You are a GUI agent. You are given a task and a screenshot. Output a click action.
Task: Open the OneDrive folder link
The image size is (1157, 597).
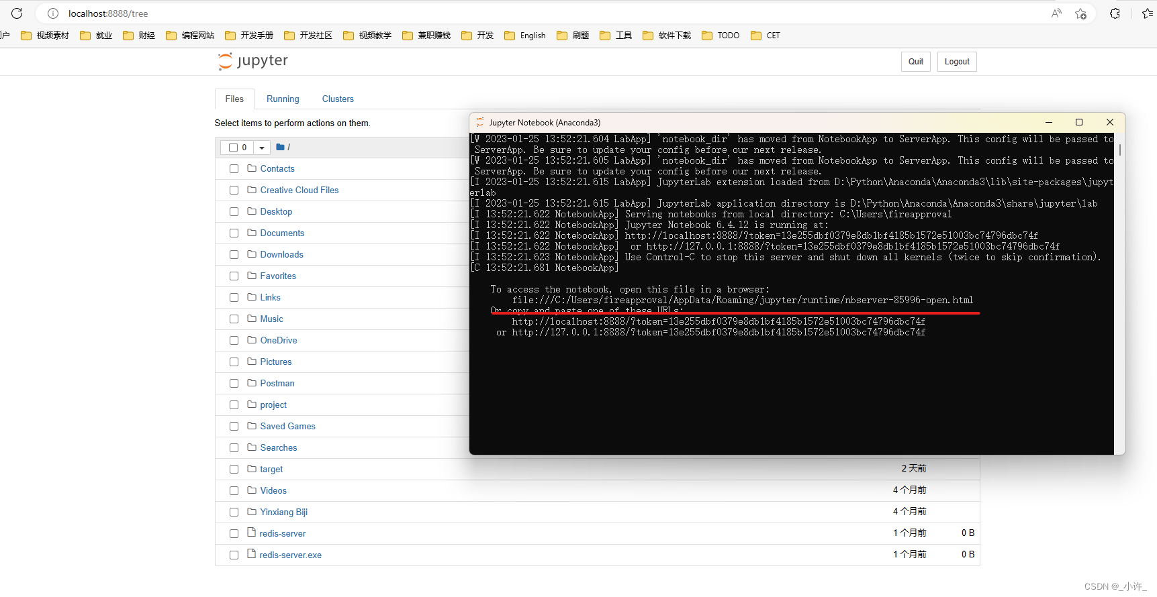(x=279, y=340)
